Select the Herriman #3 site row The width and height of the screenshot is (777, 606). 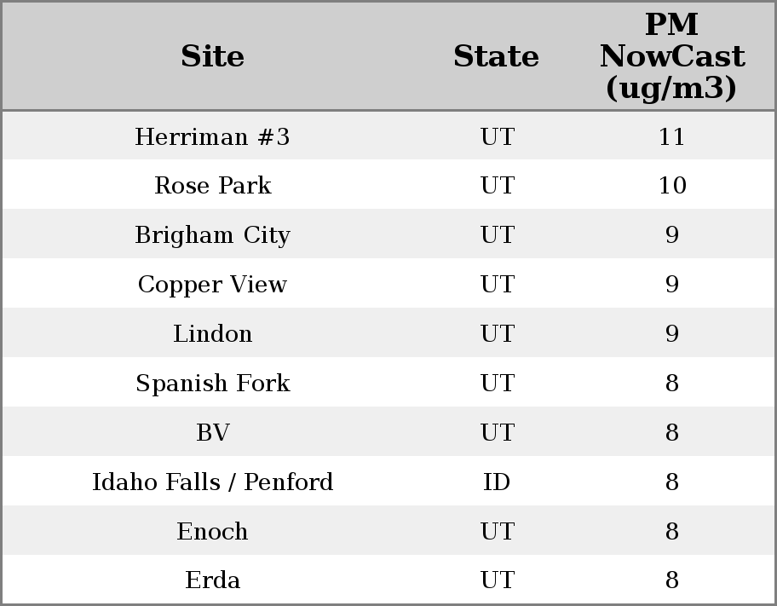point(212,137)
